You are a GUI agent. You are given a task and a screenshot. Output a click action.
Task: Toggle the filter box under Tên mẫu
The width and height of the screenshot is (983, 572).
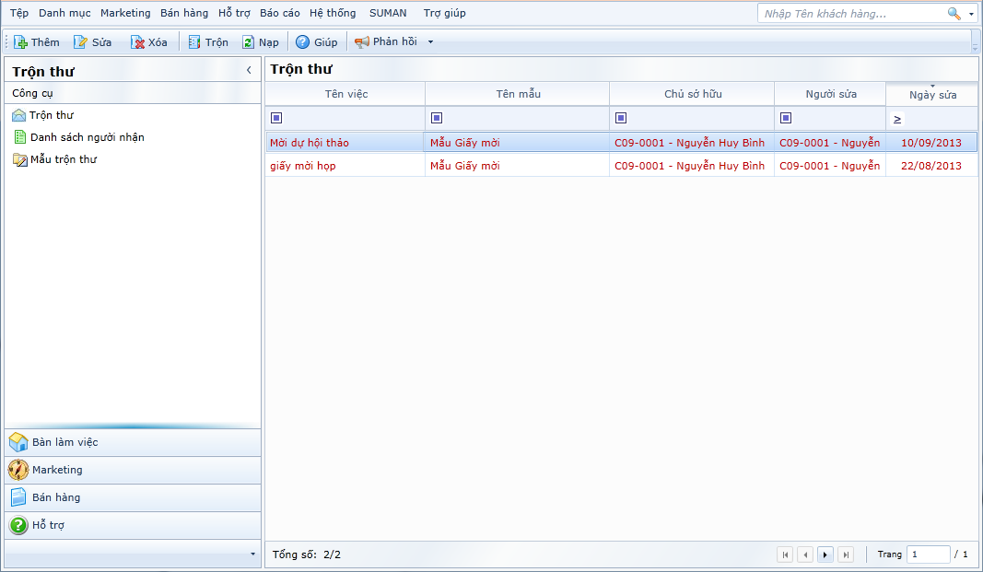pyautogui.click(x=437, y=118)
